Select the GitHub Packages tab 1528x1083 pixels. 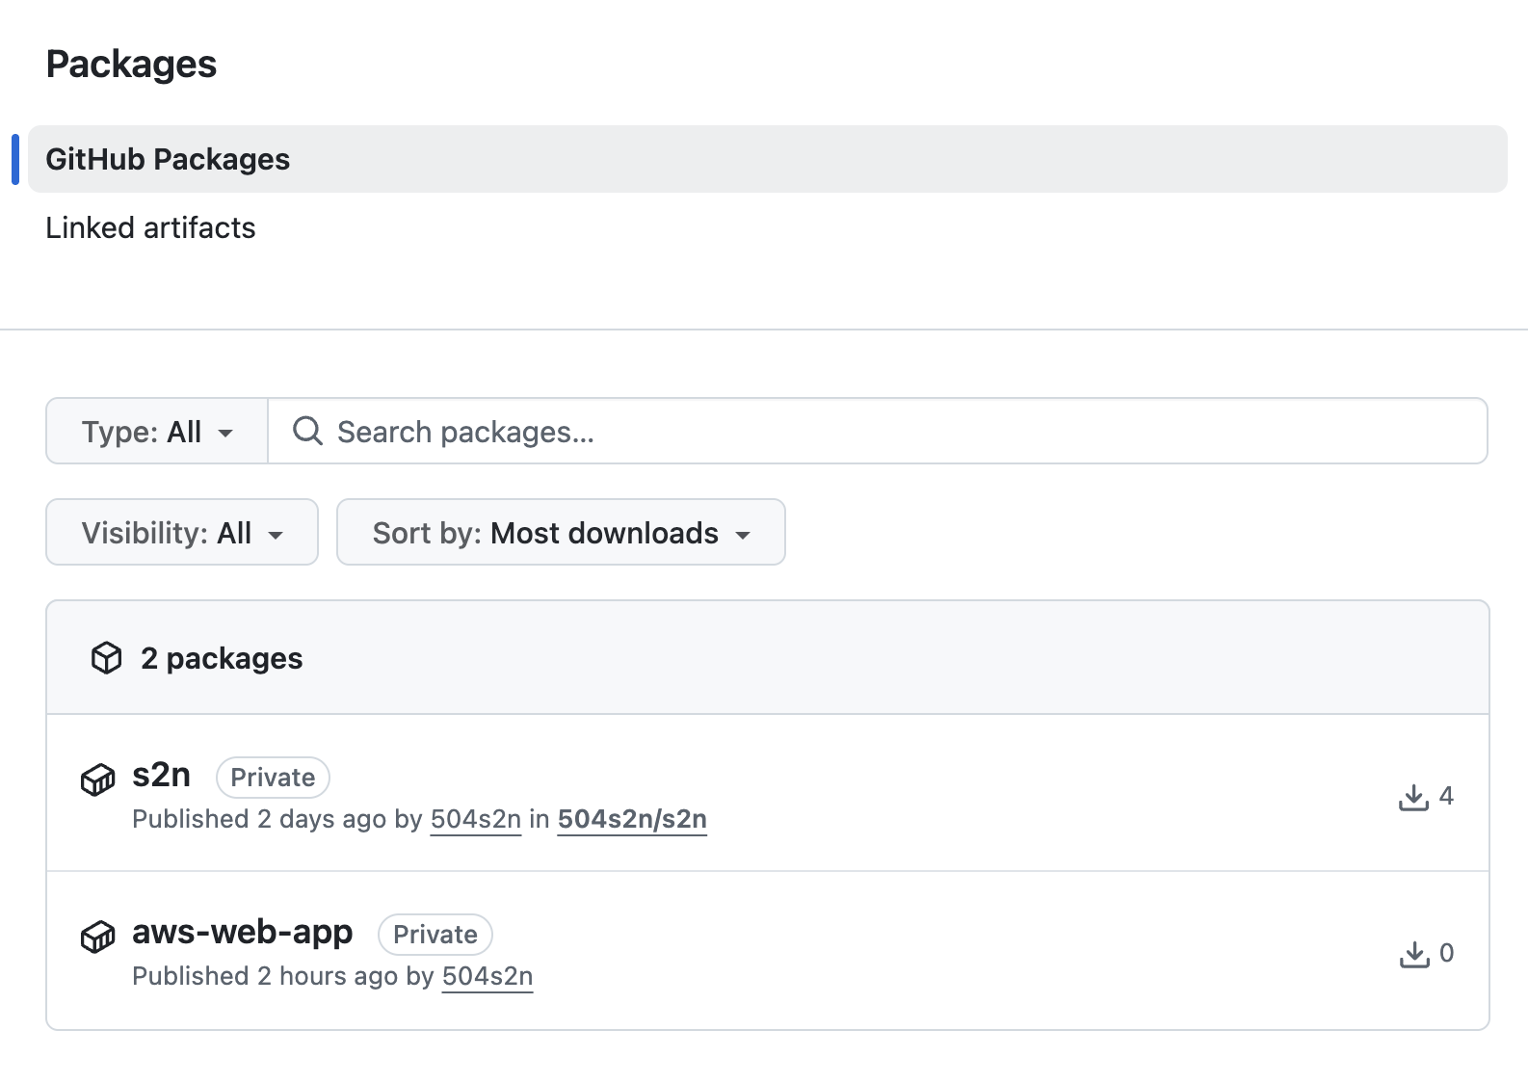[168, 159]
